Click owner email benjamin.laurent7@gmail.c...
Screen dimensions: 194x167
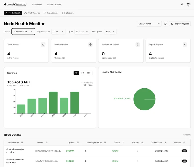[x=48, y=151]
